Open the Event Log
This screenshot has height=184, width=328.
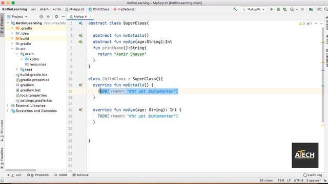click(313, 175)
